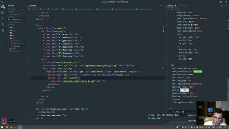Open the Explorer view in activity bar

(x=3, y=6)
